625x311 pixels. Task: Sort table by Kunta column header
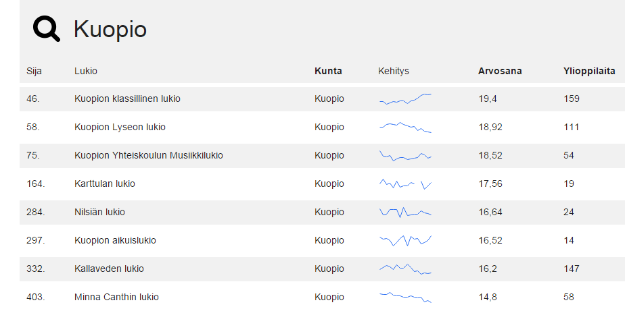(x=328, y=71)
